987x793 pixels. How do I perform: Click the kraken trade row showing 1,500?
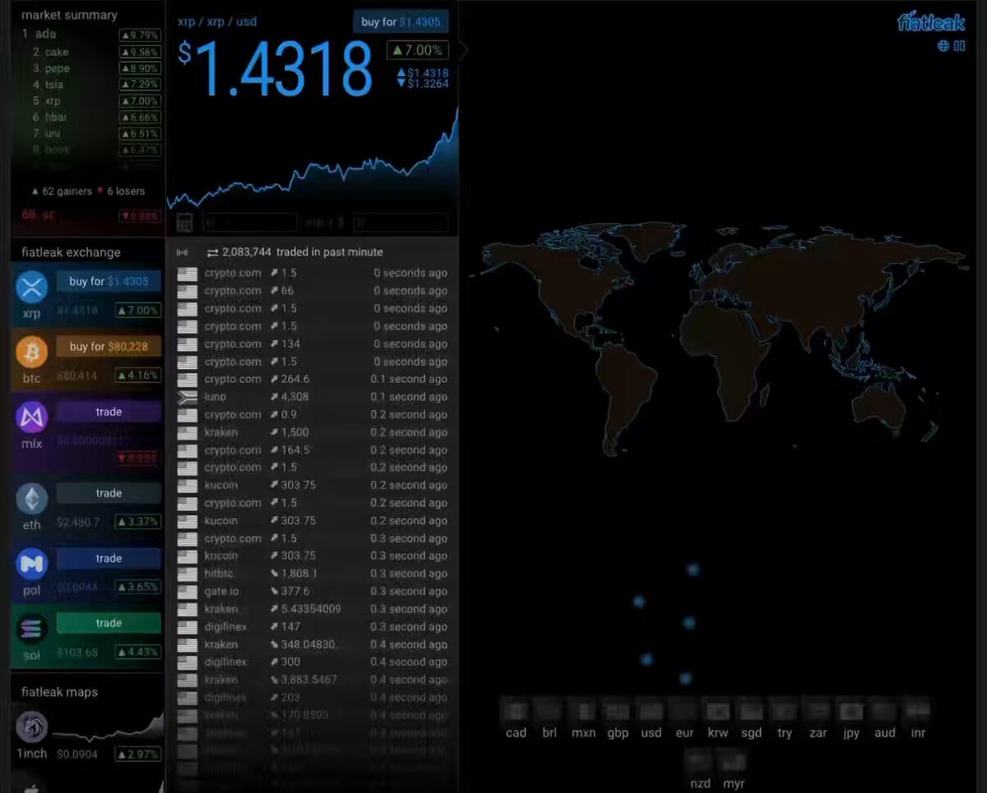tap(313, 432)
